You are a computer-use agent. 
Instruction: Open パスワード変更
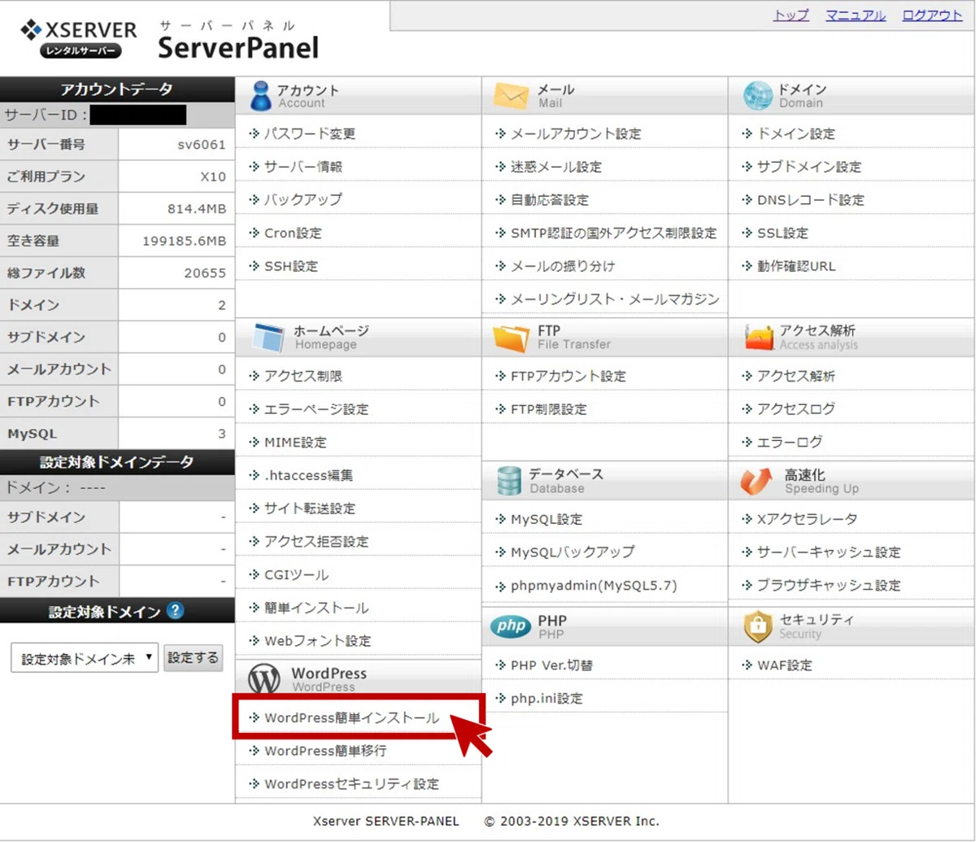[x=310, y=133]
